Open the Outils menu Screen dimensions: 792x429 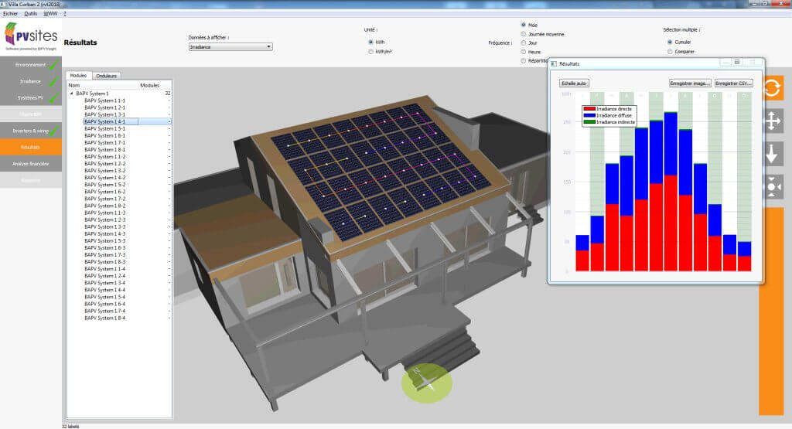tap(31, 14)
